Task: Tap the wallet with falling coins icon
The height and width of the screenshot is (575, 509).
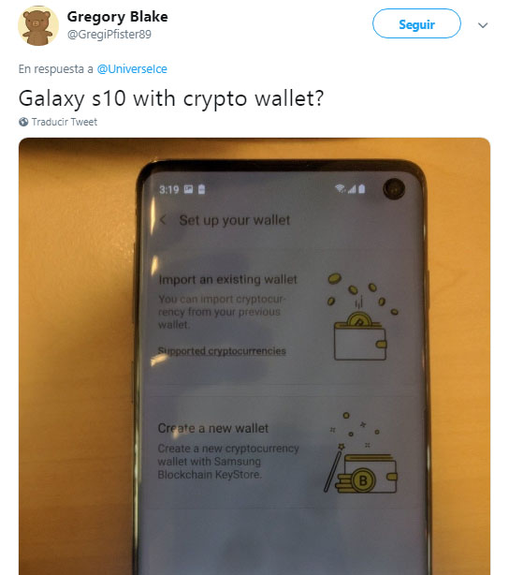Action: [x=362, y=317]
